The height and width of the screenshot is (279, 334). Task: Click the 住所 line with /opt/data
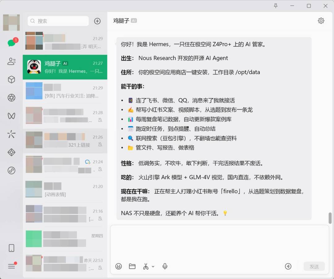[x=191, y=72]
